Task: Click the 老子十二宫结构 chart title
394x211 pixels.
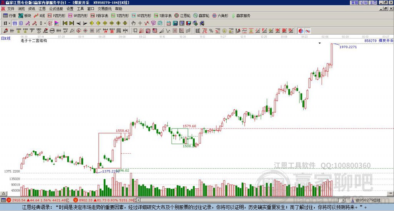Action: 34,40
